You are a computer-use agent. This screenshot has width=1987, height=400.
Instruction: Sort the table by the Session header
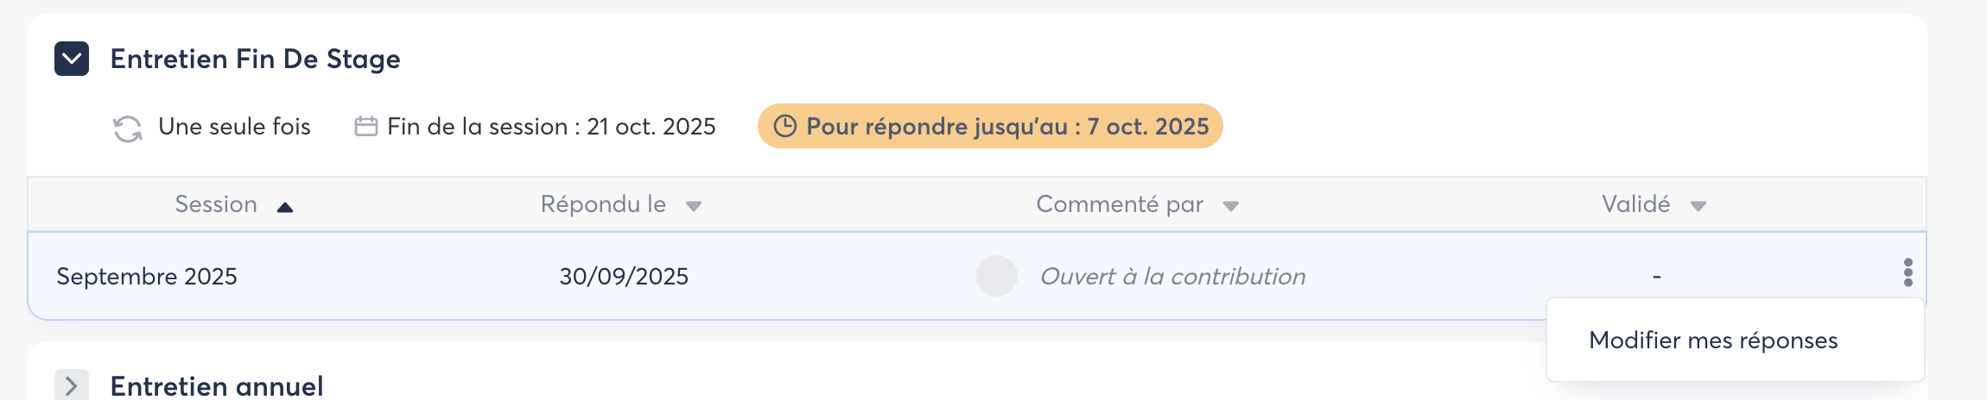pyautogui.click(x=216, y=204)
